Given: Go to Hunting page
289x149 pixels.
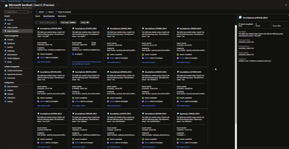Looking at the screenshot, I should coord(10,47).
